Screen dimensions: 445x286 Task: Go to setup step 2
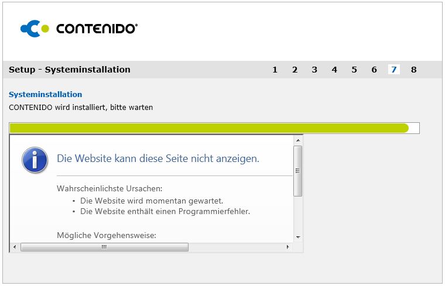point(295,70)
